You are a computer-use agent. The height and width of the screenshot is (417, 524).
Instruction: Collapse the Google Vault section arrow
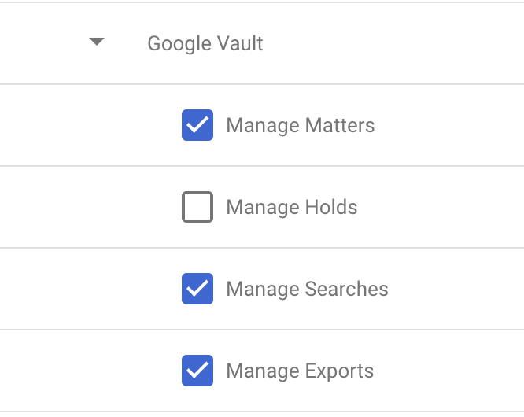tap(97, 42)
